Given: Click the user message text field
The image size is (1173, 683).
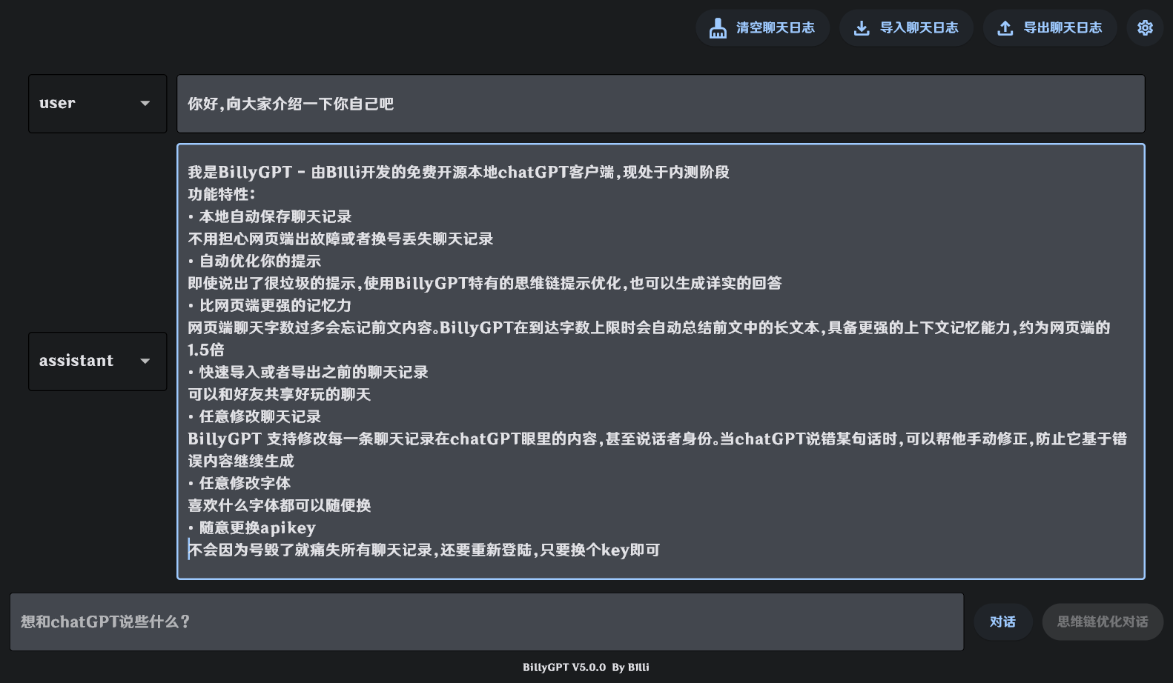Looking at the screenshot, I should [x=661, y=104].
